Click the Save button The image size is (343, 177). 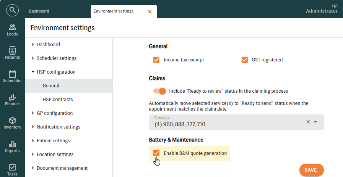point(311,170)
